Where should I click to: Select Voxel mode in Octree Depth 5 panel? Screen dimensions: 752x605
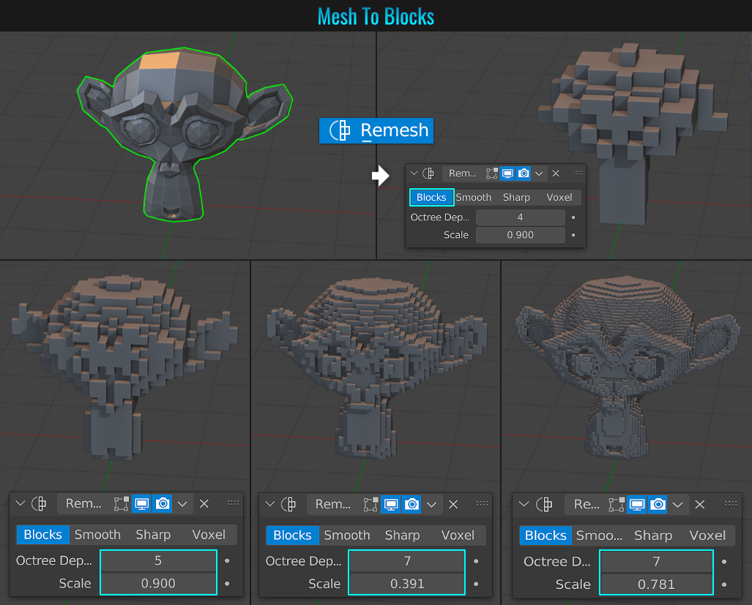pyautogui.click(x=209, y=535)
